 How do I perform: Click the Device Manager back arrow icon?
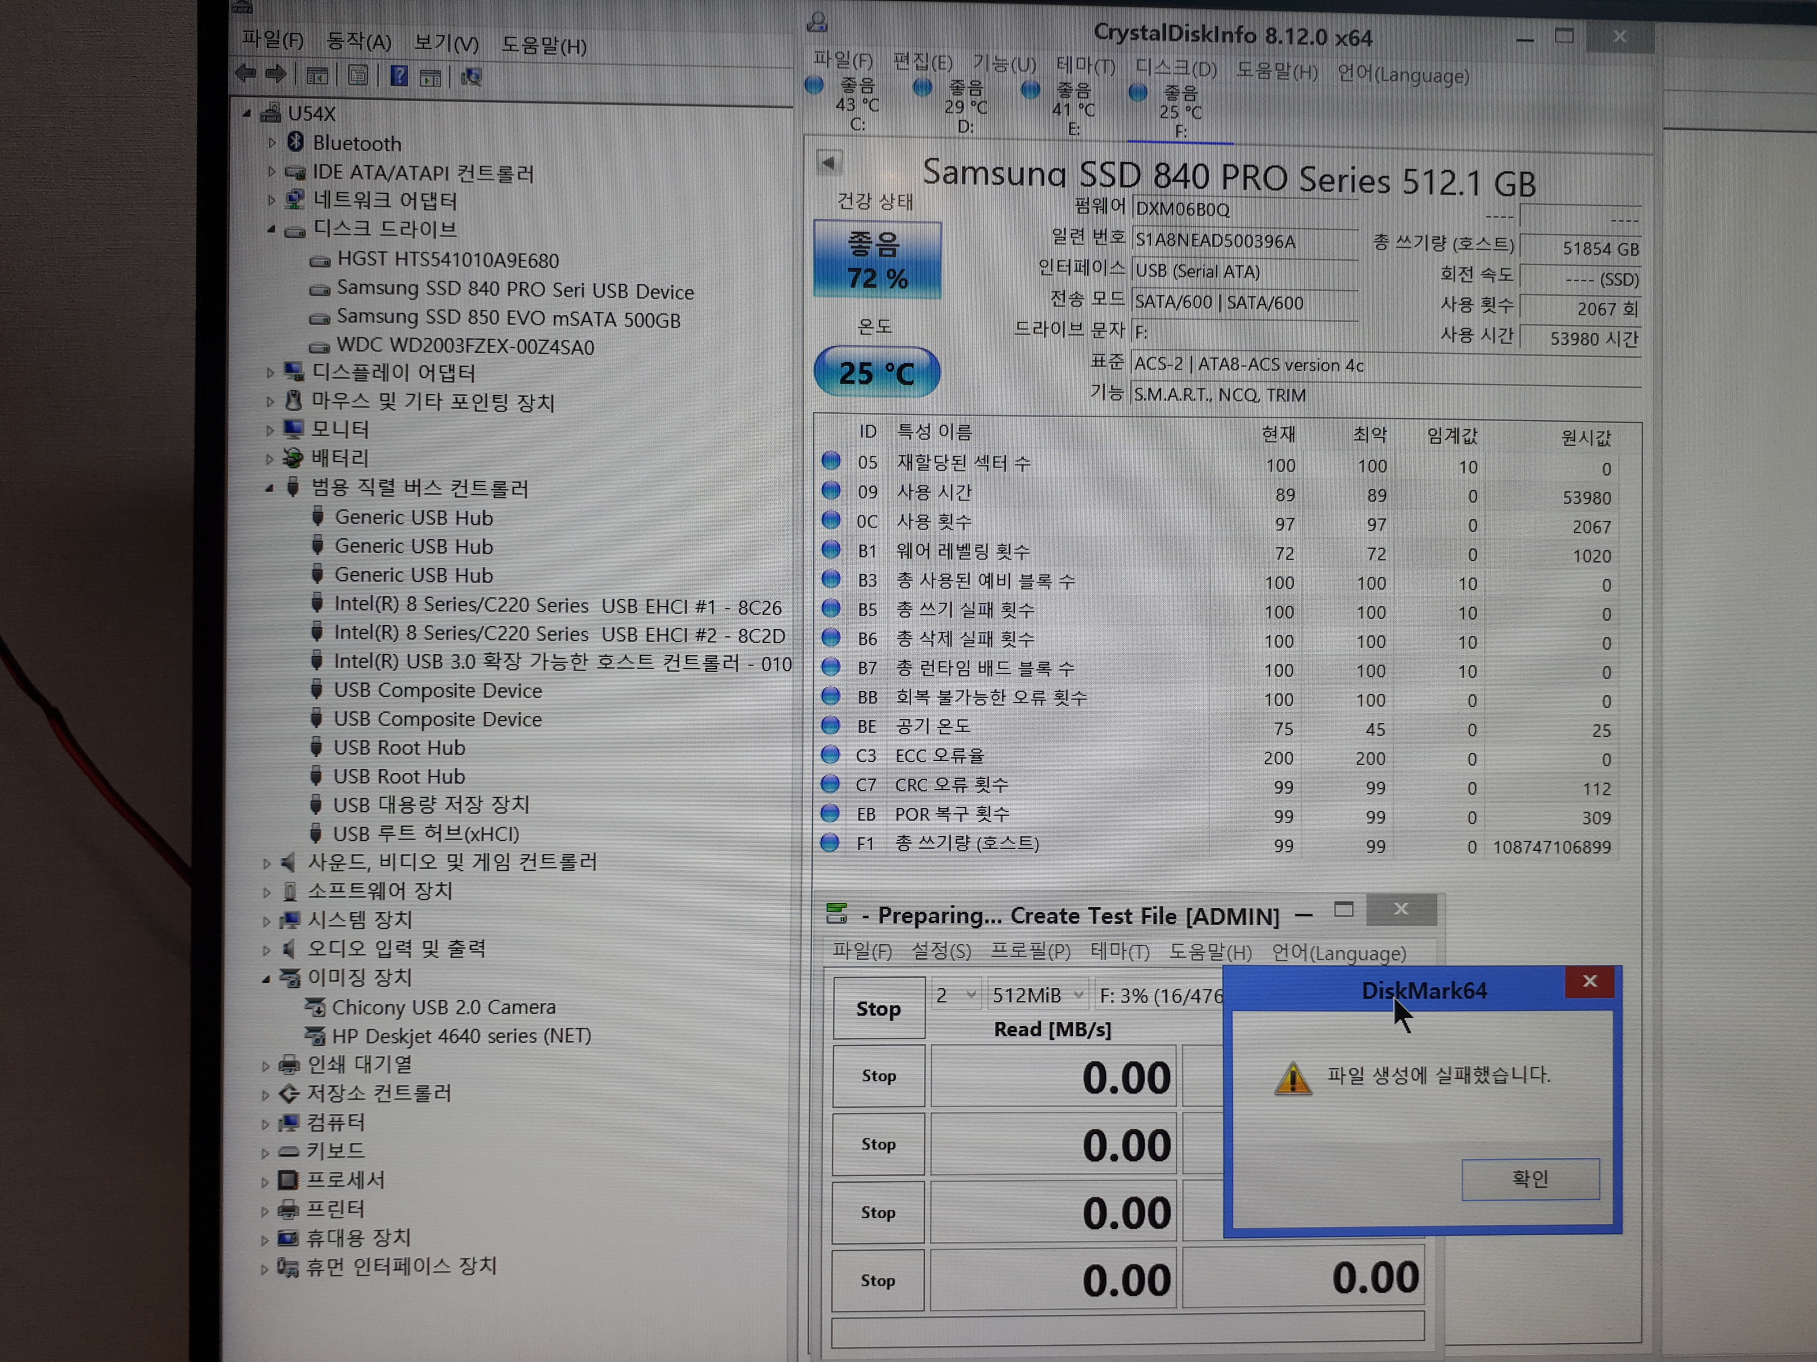coord(245,74)
